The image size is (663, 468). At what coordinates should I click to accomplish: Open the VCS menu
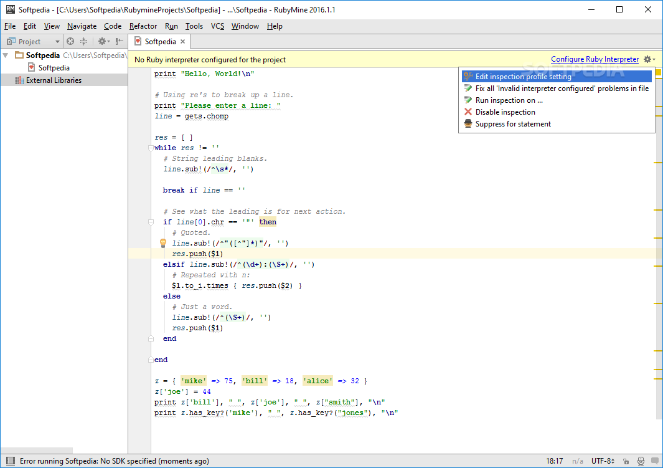(x=217, y=26)
